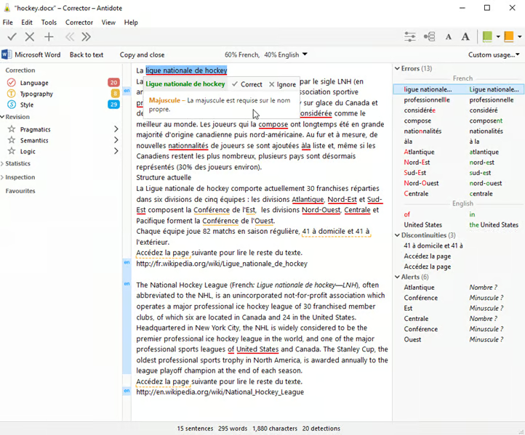Open the settings sliders icon
Image resolution: width=525 pixels, height=435 pixels.
click(410, 37)
